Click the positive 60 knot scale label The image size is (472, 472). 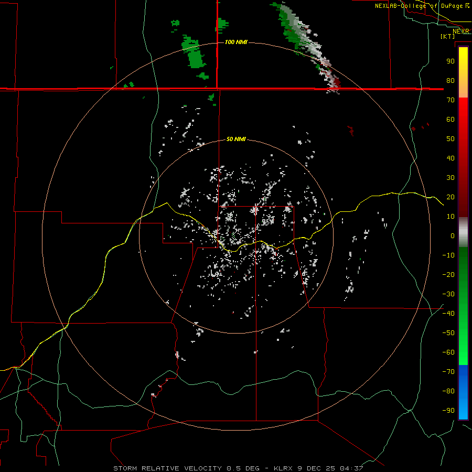tap(450, 120)
